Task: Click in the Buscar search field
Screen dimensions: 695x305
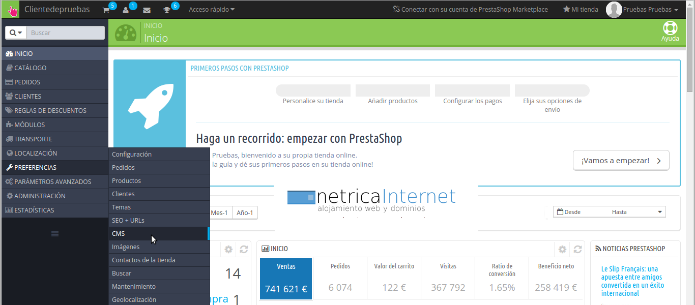Action: click(x=65, y=33)
